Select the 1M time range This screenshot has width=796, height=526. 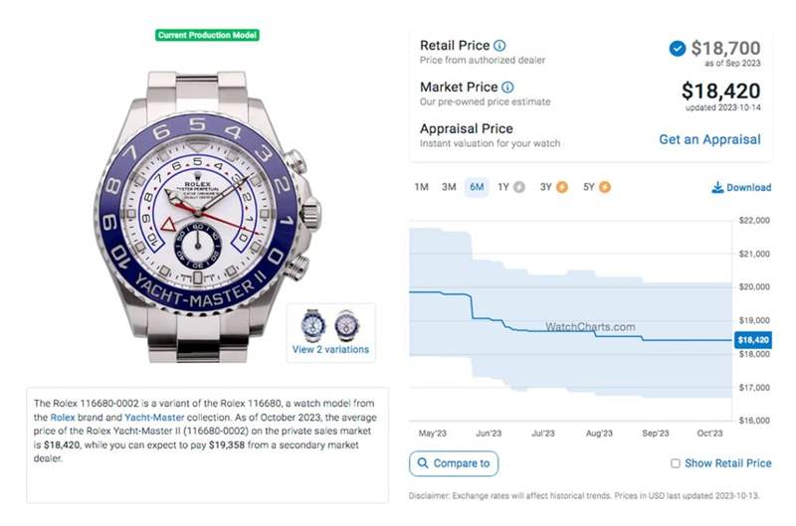tap(421, 187)
